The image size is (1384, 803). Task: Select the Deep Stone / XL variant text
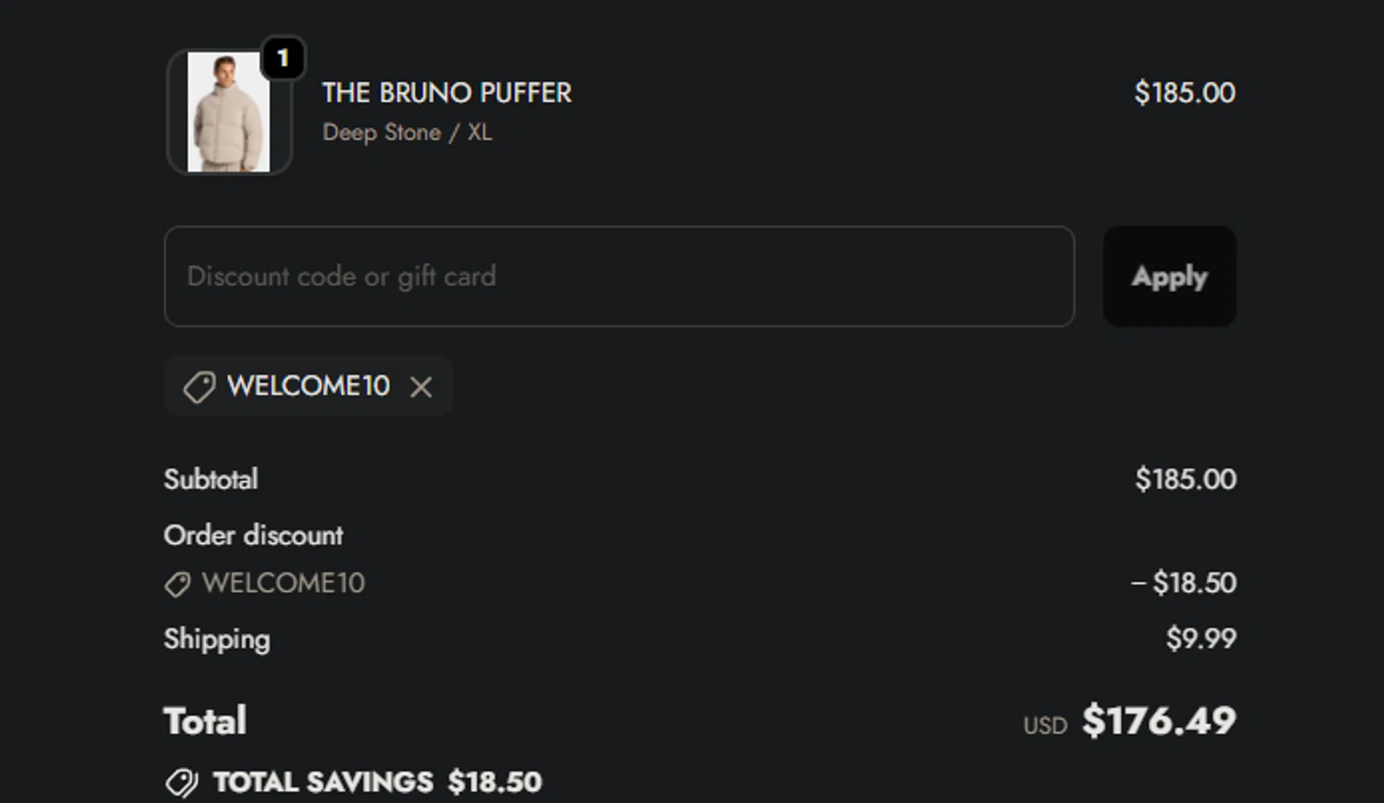click(407, 133)
